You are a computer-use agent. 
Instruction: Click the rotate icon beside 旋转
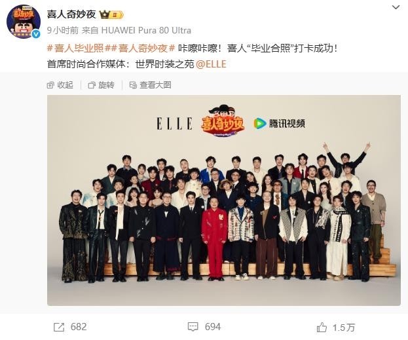point(92,85)
